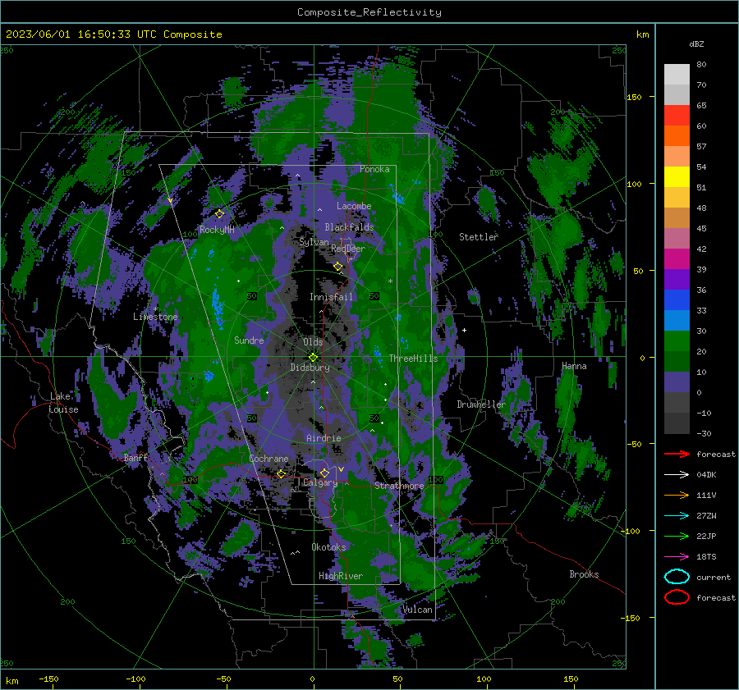The height and width of the screenshot is (690, 739).
Task: Click the Sylvan town label
Action: coord(314,242)
